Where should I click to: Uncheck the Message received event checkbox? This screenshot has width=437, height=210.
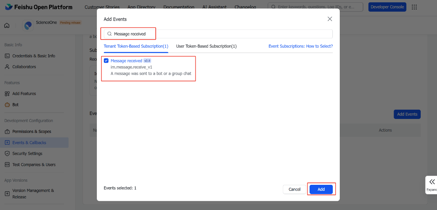click(106, 61)
